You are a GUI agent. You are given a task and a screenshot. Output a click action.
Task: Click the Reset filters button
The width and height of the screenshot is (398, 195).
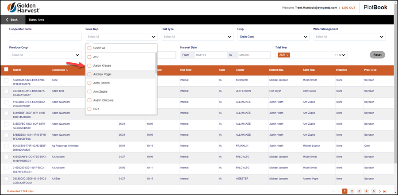378,55
